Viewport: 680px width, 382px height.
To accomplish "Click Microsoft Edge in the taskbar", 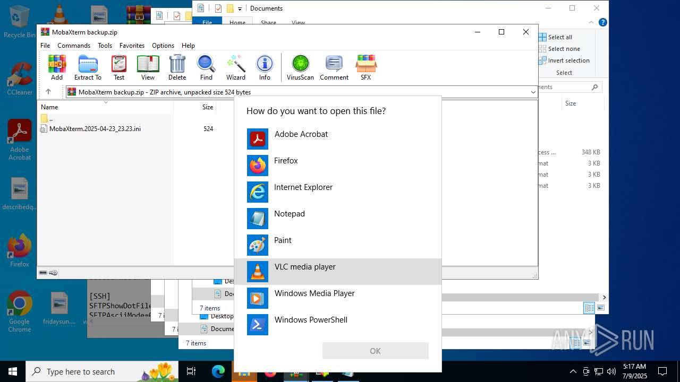I will click(x=218, y=371).
